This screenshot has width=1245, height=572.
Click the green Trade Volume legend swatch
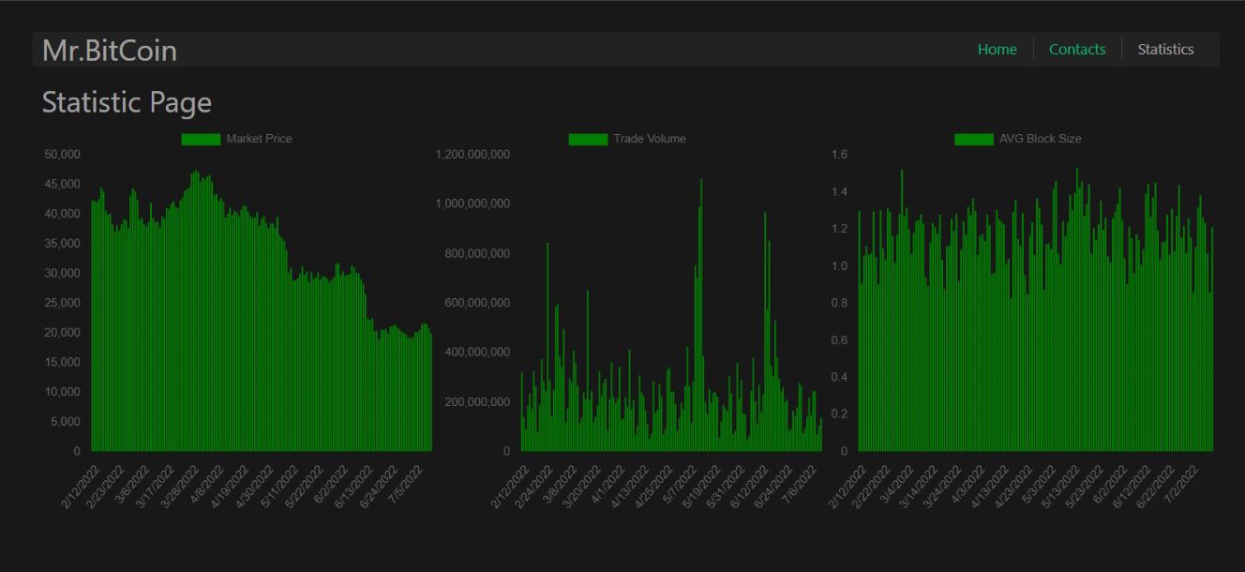[588, 139]
